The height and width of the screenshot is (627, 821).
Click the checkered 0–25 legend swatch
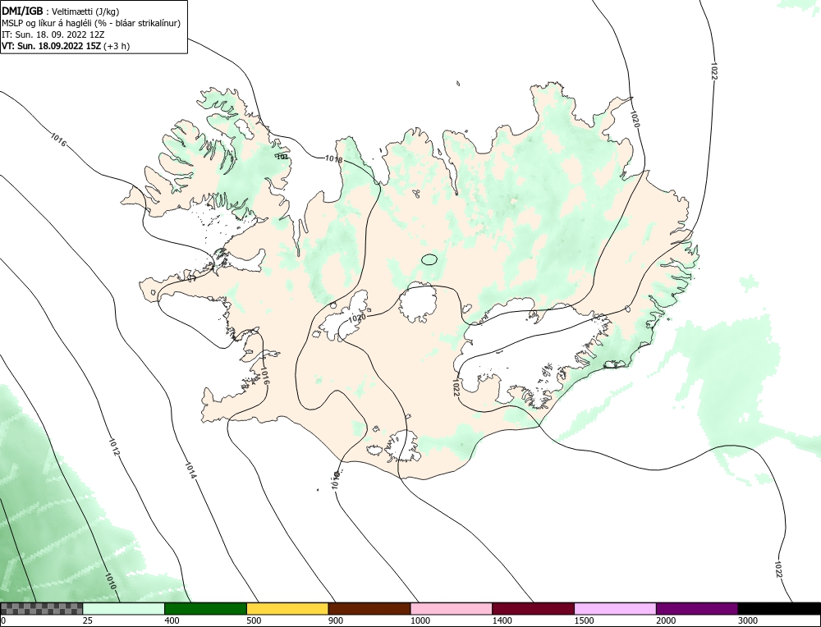point(42,609)
